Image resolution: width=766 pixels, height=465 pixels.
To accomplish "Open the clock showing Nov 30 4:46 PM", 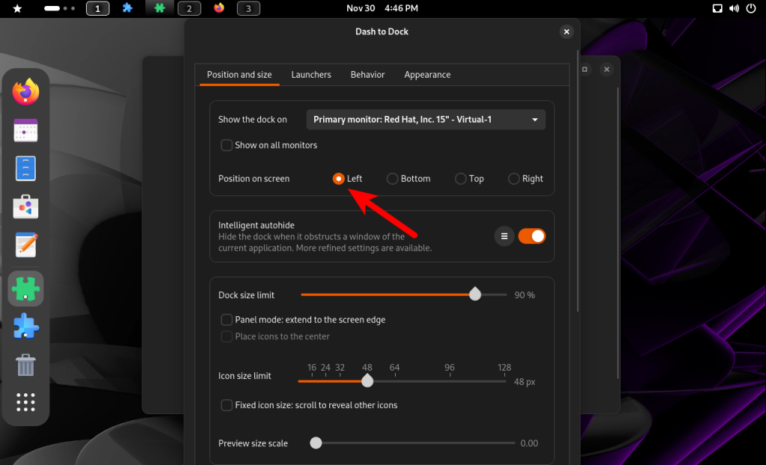I will click(383, 9).
